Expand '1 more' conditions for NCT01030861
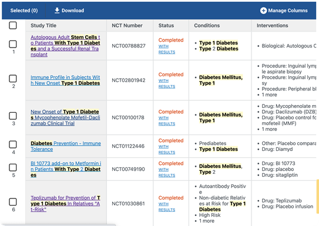The image size is (319, 226). click(206, 221)
